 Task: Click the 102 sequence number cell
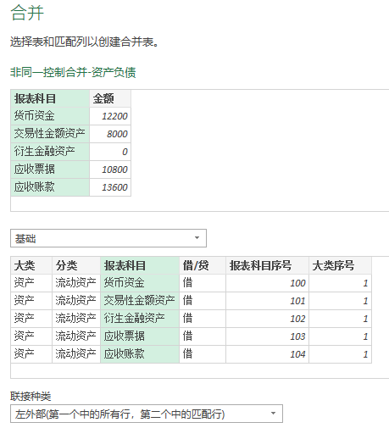[267, 319]
